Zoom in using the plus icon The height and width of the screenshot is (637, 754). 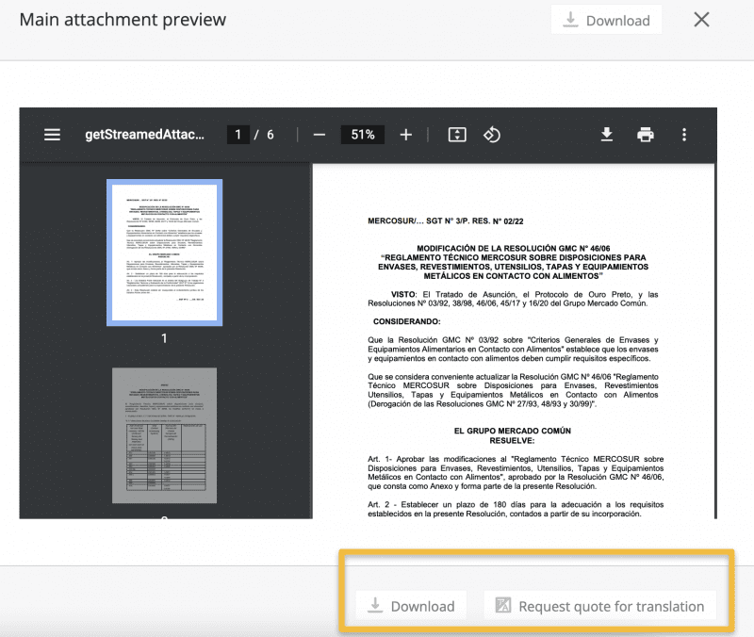(x=406, y=135)
